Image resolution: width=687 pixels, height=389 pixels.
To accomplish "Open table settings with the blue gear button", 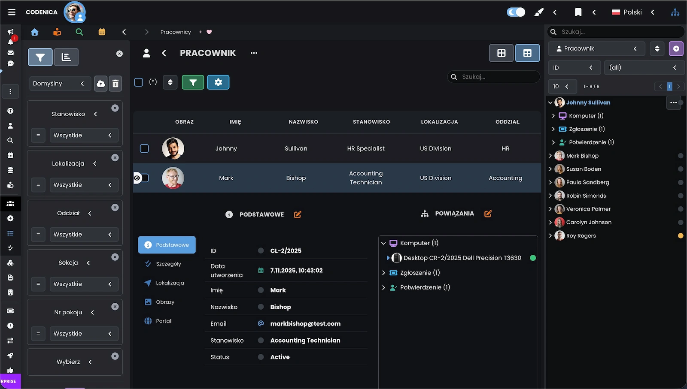I will [x=218, y=82].
